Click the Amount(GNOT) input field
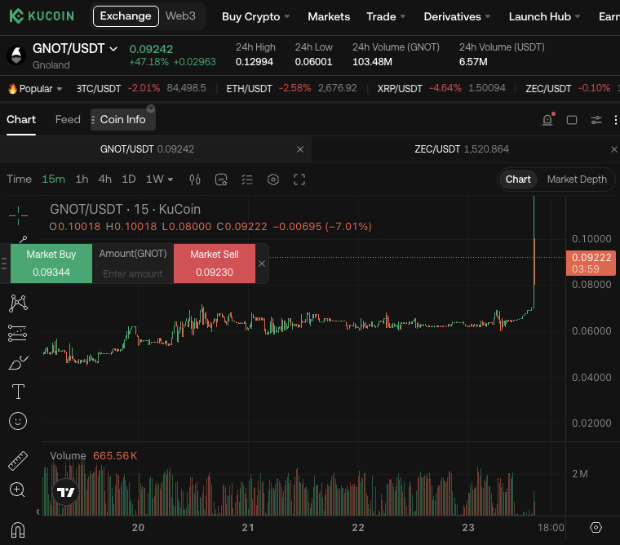 (x=133, y=273)
